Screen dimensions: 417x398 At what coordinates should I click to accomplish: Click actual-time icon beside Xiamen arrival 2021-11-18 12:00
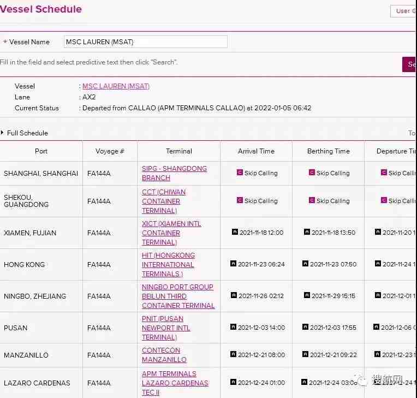pyautogui.click(x=235, y=231)
